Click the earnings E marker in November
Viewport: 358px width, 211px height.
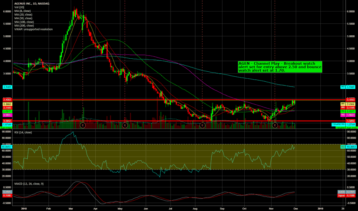(275, 125)
